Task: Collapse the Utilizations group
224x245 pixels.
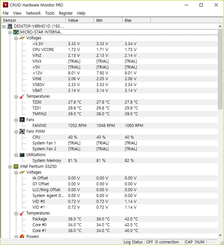Action: pyautogui.click(x=16, y=155)
